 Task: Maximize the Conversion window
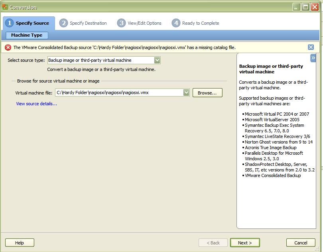[305, 7]
